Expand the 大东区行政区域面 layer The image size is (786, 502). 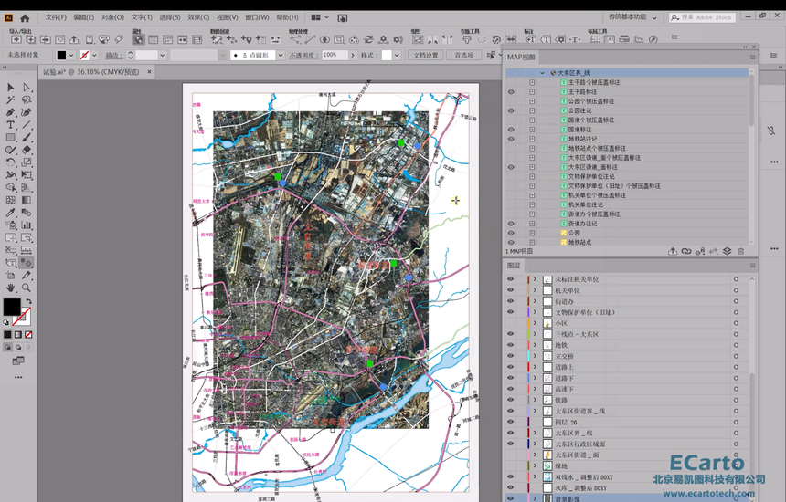(535, 444)
